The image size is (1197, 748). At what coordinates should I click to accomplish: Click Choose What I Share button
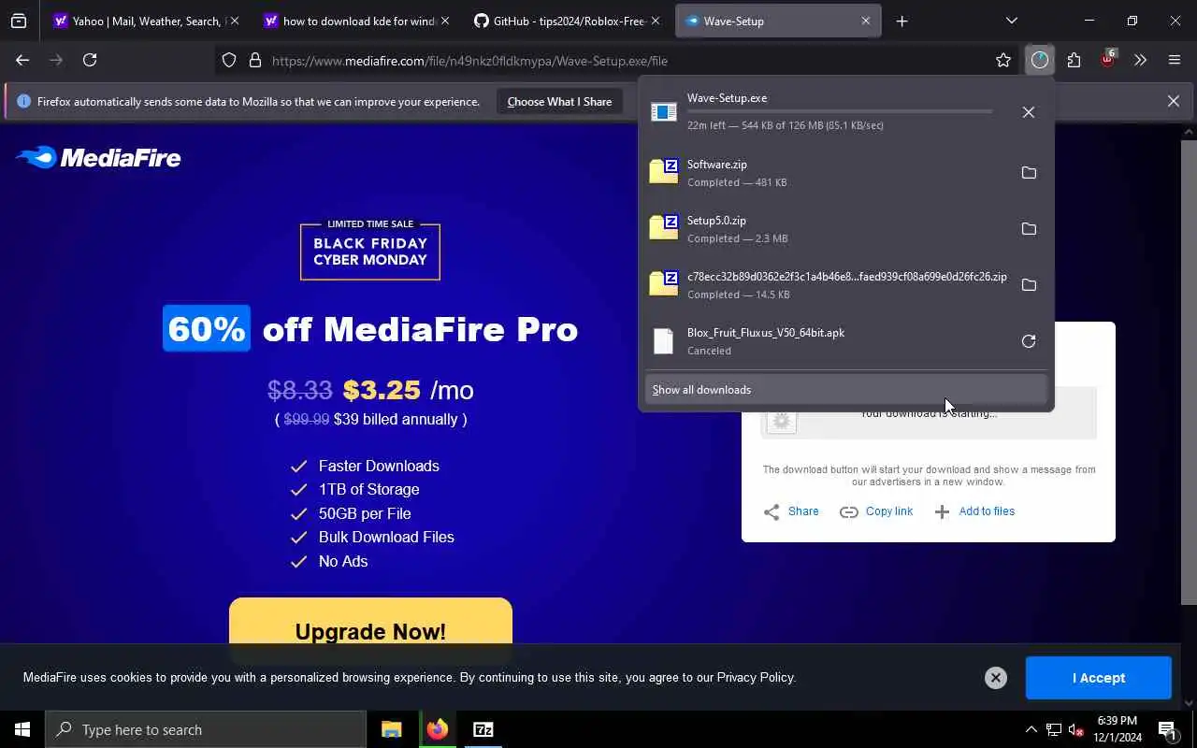coord(559,101)
